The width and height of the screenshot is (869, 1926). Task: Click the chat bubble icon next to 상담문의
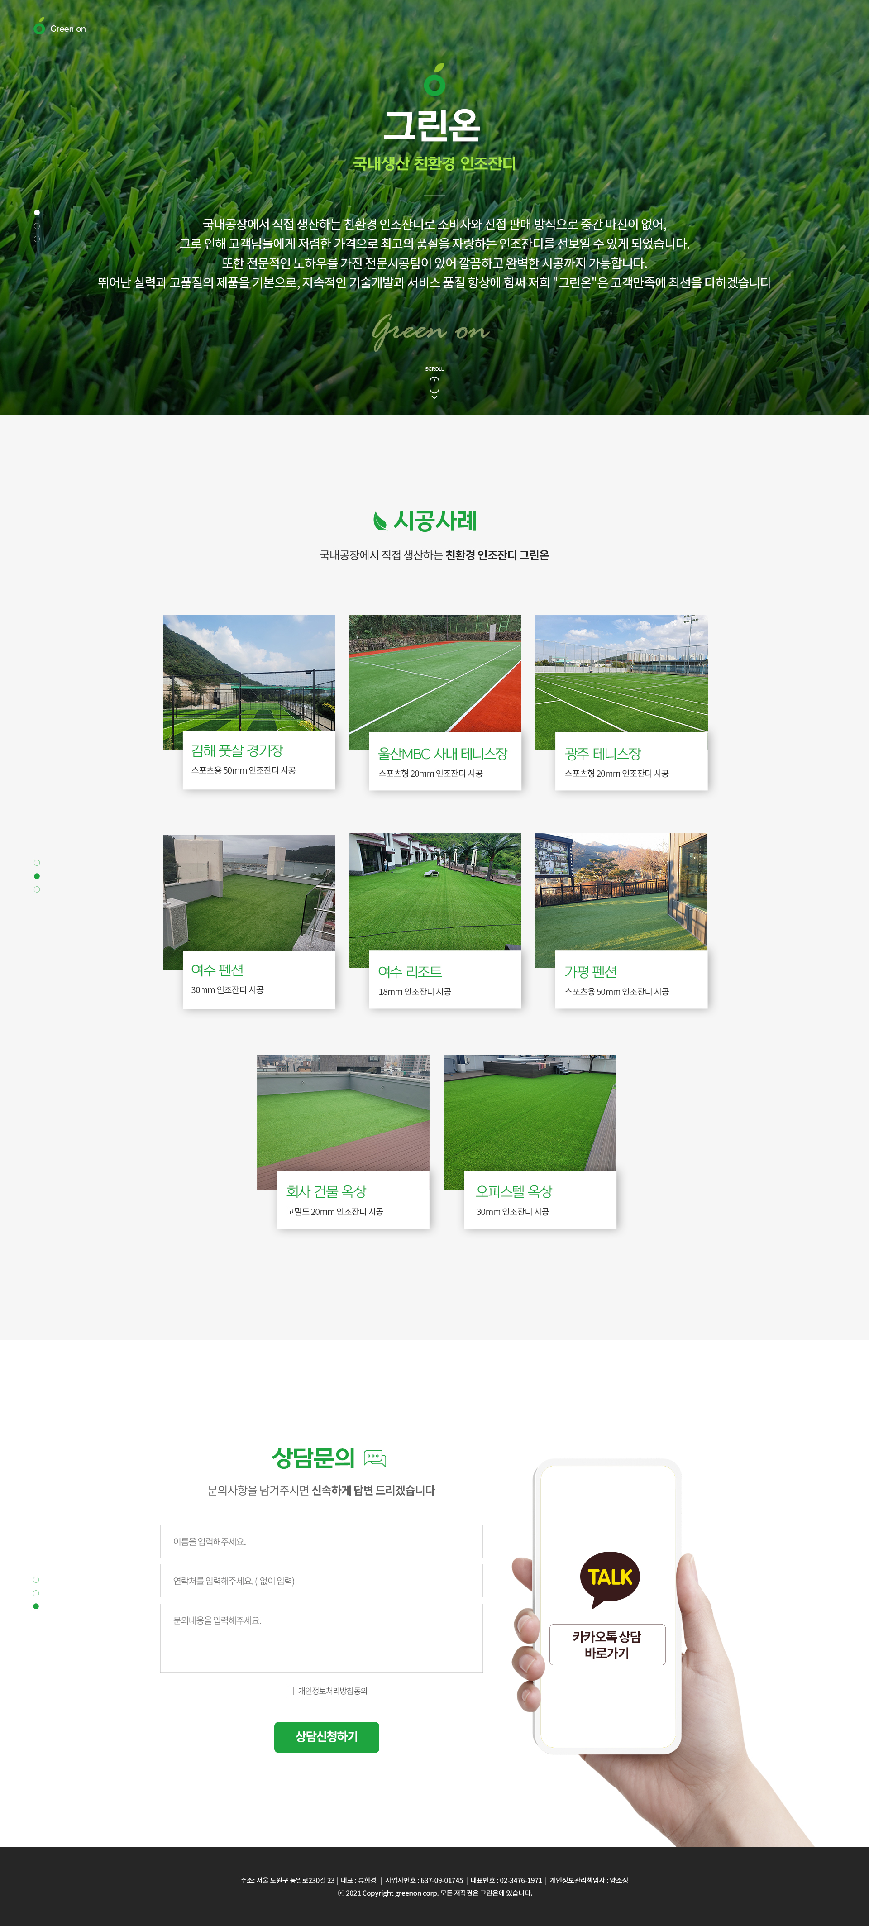click(375, 1458)
